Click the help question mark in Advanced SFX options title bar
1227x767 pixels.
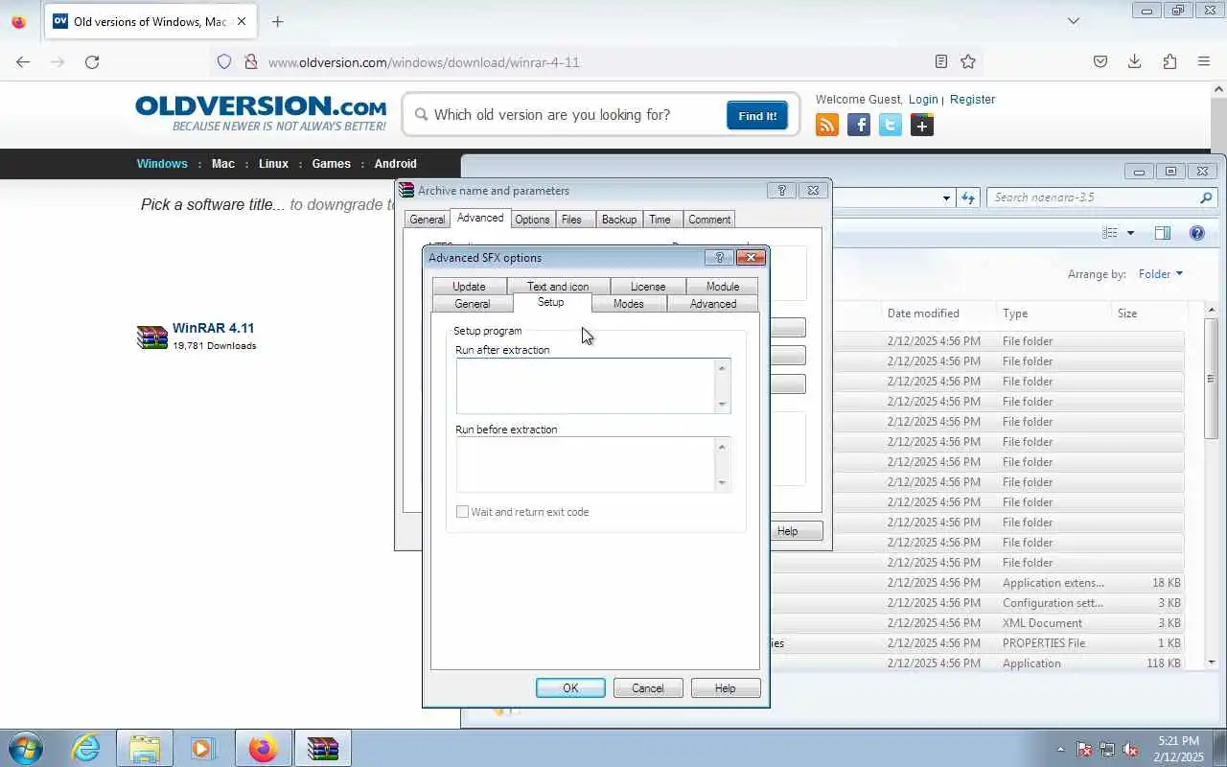719,257
